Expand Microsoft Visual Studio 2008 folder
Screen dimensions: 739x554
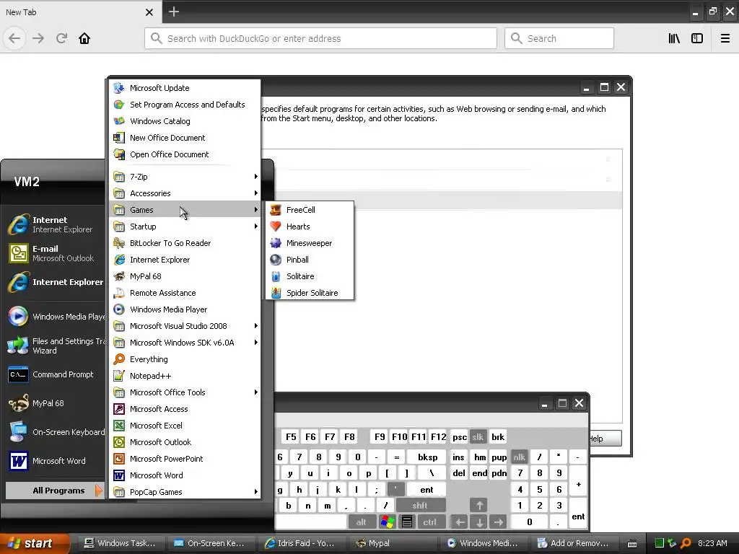(185, 326)
